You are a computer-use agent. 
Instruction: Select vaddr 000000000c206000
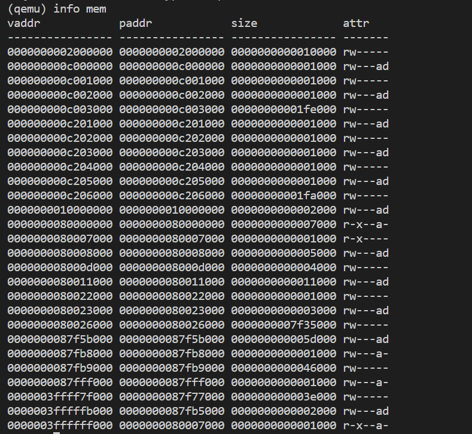[60, 196]
